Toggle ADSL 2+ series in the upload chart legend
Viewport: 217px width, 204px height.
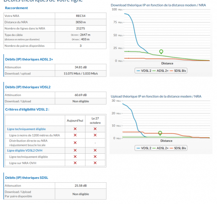(x=161, y=148)
